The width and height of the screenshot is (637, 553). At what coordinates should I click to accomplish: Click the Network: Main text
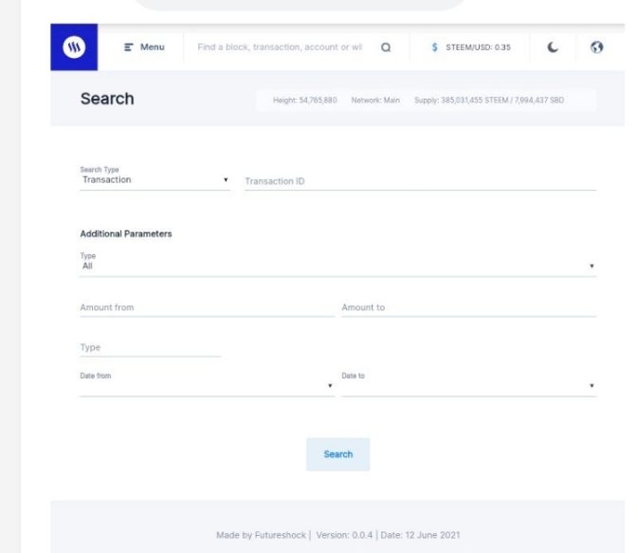pos(375,100)
